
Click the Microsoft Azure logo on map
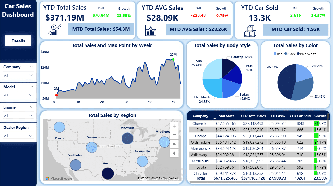point(59,178)
